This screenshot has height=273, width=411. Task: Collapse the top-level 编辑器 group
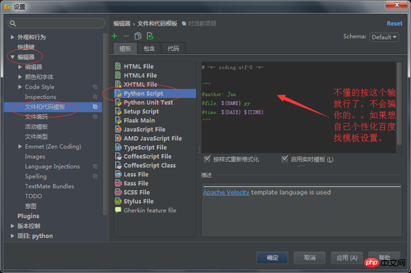click(x=12, y=57)
